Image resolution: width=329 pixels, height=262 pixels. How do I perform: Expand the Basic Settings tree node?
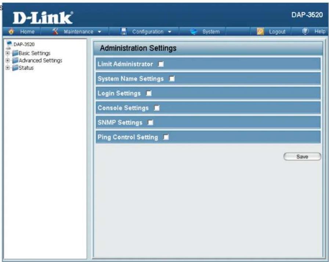[x=8, y=53]
